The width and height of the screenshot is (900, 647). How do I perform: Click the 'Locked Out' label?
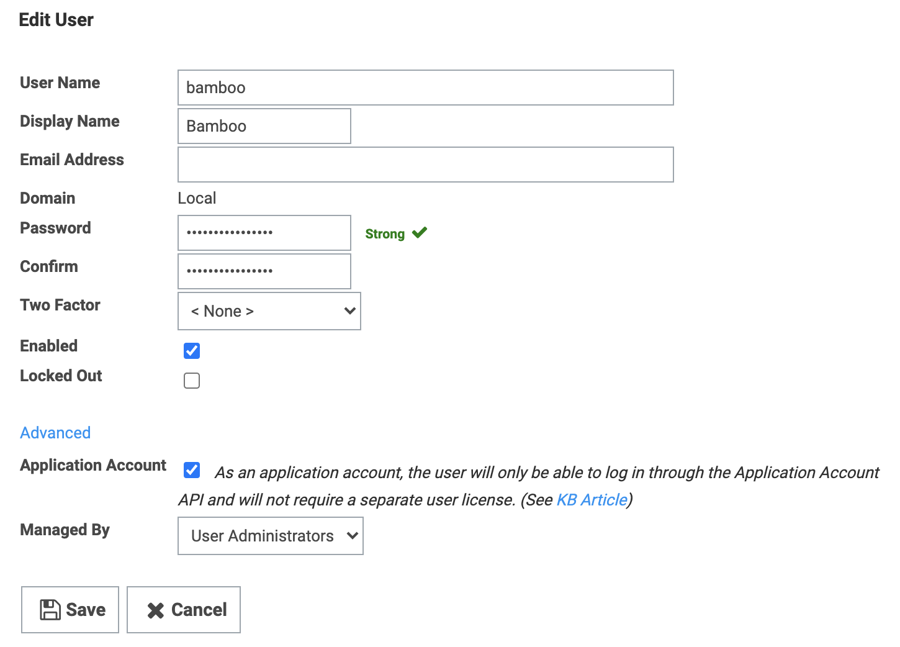tap(61, 376)
